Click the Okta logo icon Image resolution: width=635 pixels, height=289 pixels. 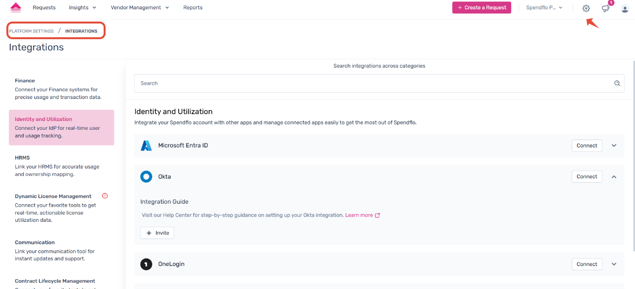146,177
